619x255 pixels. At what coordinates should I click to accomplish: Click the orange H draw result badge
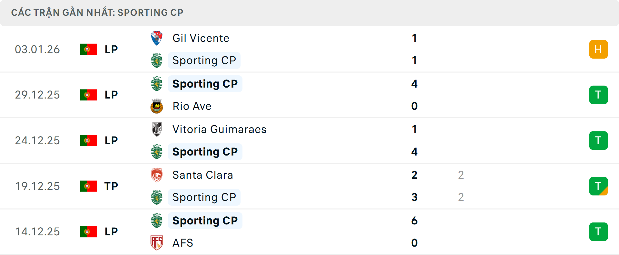pyautogui.click(x=598, y=49)
